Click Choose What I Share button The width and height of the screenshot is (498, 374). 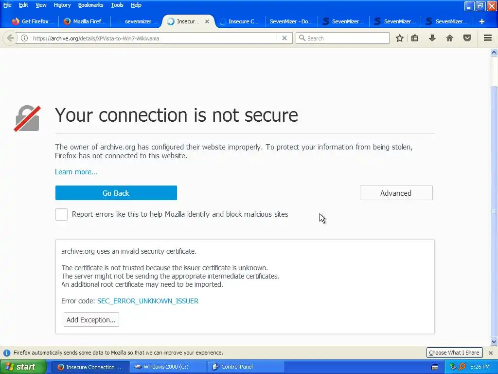tap(454, 353)
